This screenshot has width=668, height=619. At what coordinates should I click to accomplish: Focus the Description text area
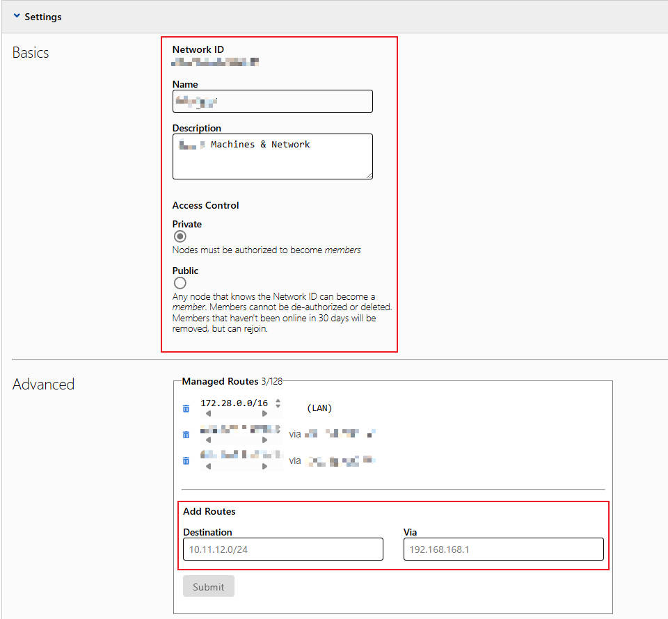272,156
